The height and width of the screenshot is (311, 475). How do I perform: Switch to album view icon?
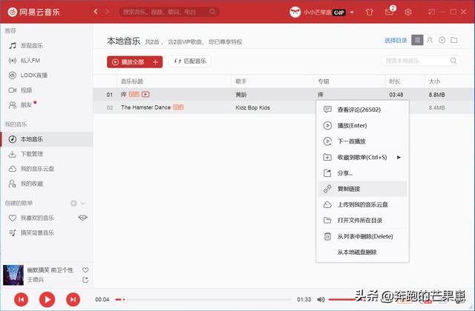[442, 40]
